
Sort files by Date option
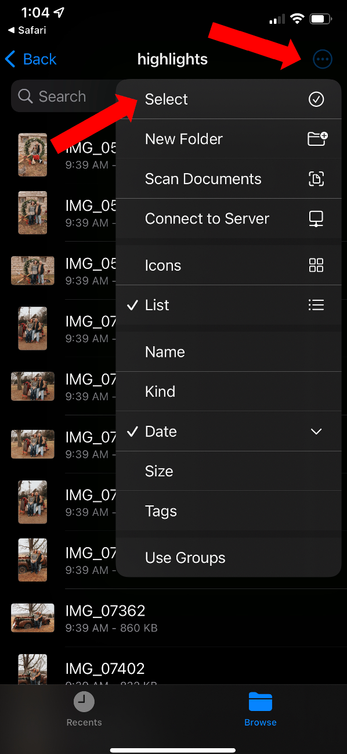(229, 432)
